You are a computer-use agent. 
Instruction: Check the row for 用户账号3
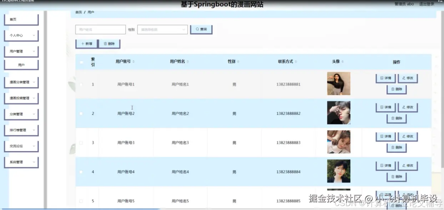pos(81,143)
